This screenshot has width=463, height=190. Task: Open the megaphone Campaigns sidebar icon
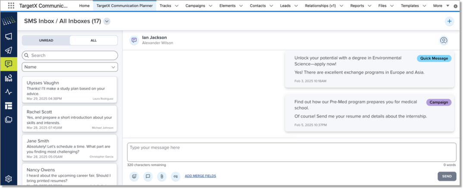pyautogui.click(x=9, y=37)
